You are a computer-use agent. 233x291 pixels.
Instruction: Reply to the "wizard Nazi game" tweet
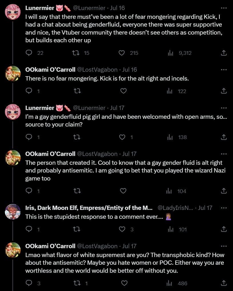29,191
